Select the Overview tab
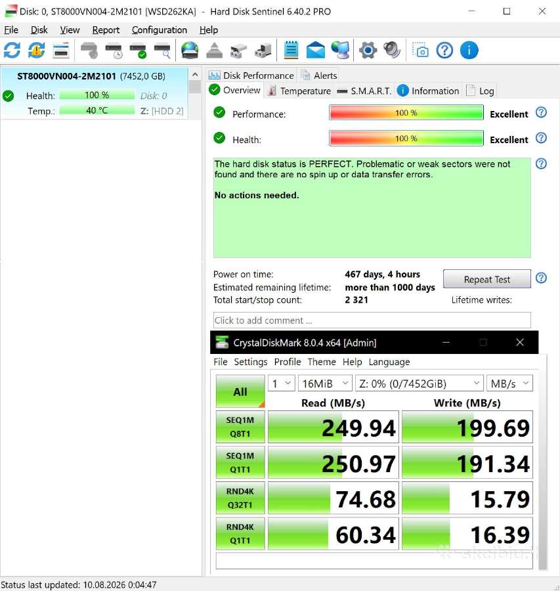The image size is (560, 591). pos(235,90)
